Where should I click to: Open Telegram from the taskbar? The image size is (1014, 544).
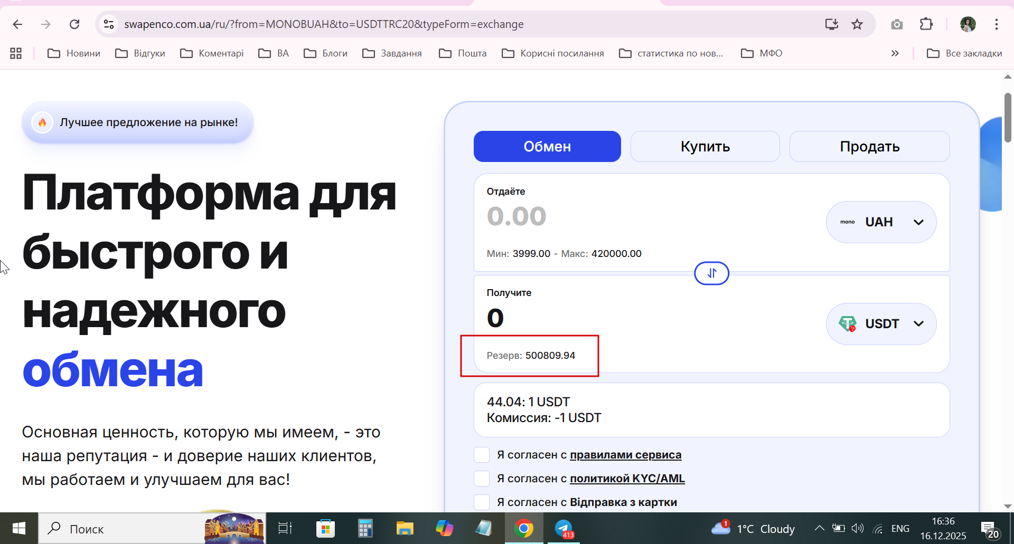click(x=564, y=528)
